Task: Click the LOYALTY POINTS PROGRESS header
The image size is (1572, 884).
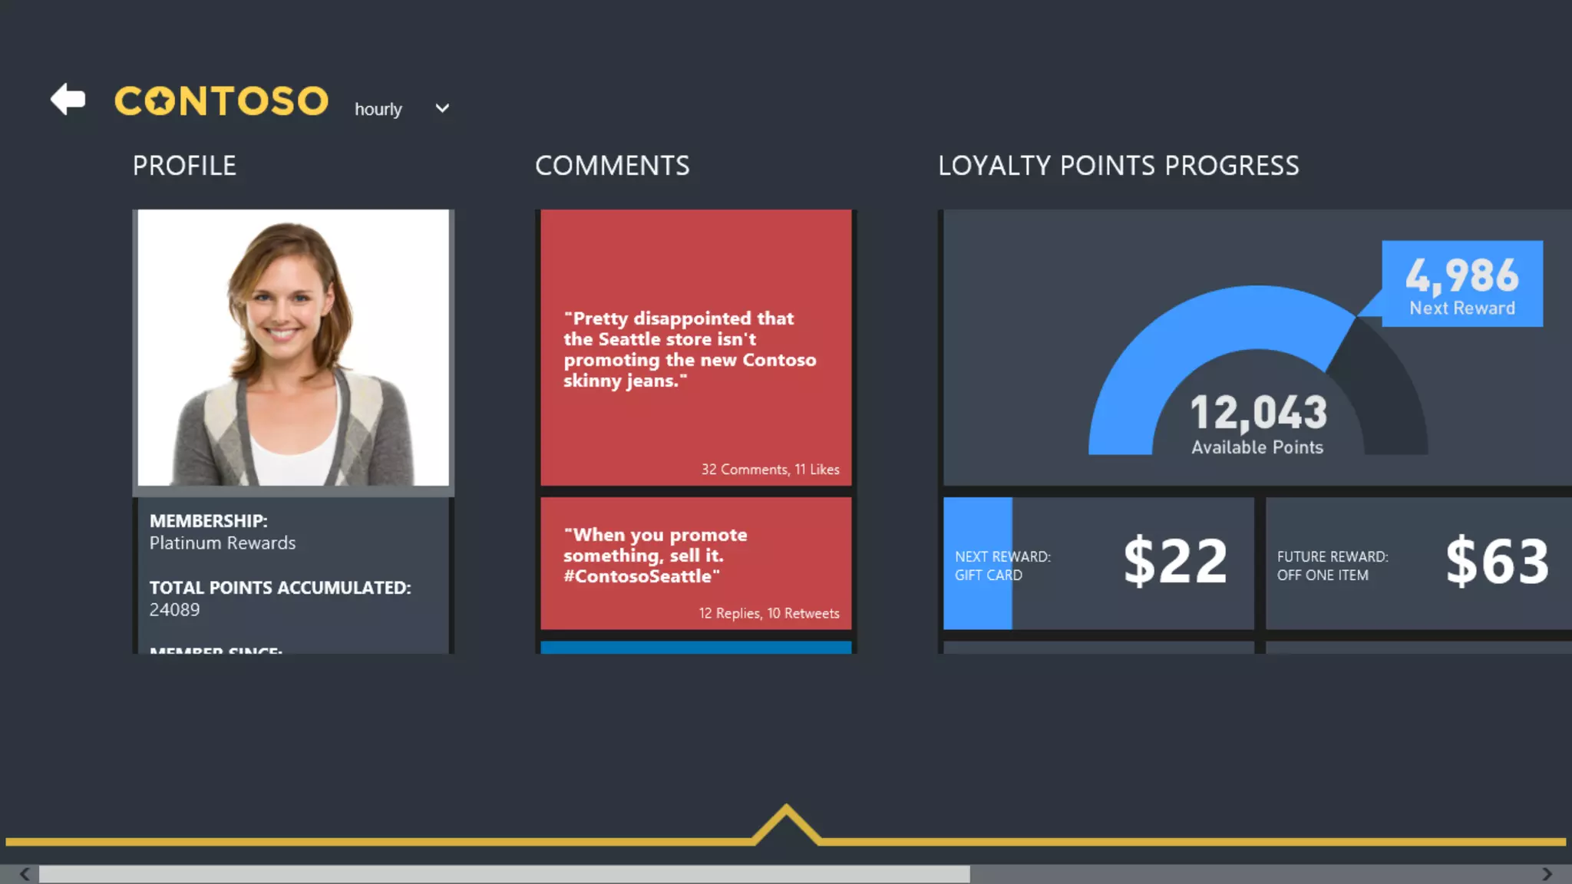Action: point(1118,166)
